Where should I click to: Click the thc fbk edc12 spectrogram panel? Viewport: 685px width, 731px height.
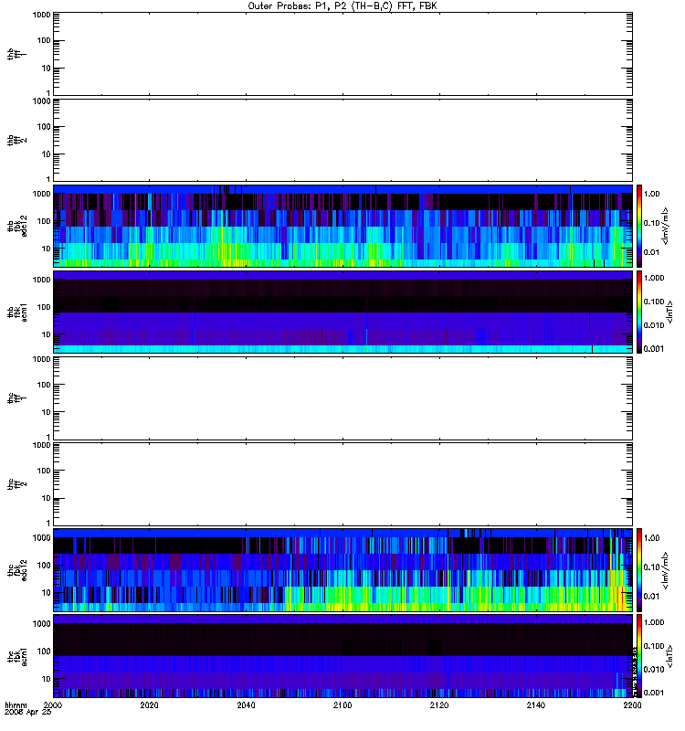coord(342,570)
